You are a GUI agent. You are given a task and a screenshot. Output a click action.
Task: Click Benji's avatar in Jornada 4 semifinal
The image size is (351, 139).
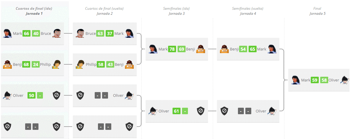pyautogui.click(x=224, y=49)
